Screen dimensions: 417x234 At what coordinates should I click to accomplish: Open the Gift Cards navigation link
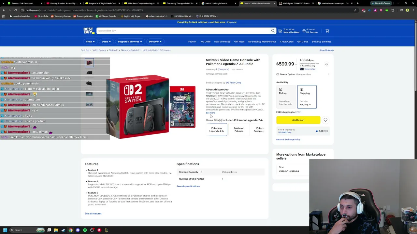click(x=303, y=42)
